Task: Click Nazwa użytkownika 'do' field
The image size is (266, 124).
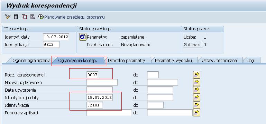Action: tap(162, 82)
